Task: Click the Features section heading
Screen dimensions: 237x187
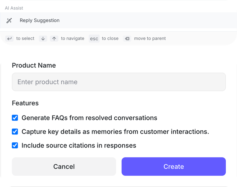Action: (25, 103)
